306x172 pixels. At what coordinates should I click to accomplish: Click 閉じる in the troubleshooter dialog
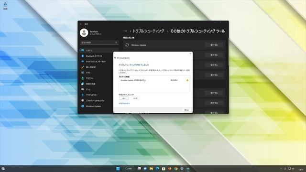(186, 110)
